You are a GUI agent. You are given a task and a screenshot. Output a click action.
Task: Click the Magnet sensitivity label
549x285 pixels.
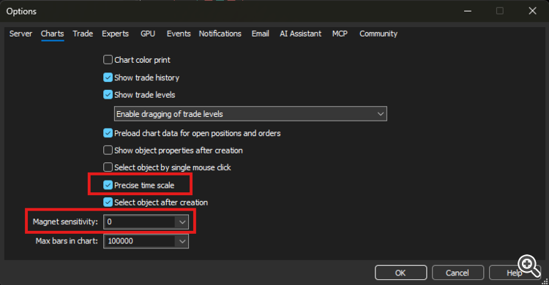point(65,221)
